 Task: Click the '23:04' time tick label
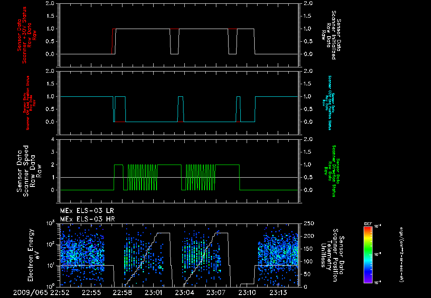pyautogui.click(x=184, y=293)
